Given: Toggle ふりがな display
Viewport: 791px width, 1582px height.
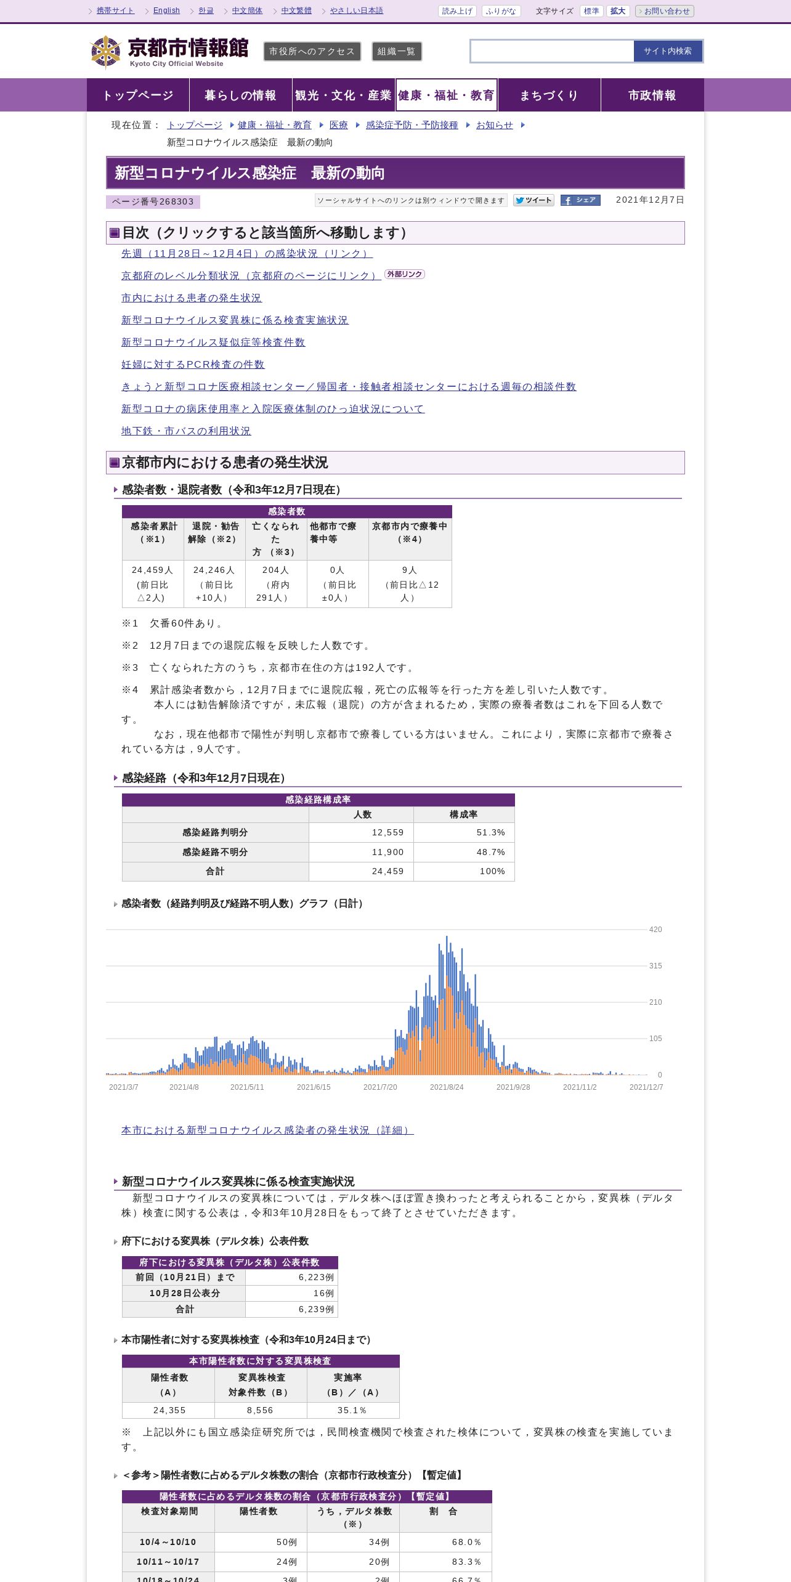Looking at the screenshot, I should [501, 11].
